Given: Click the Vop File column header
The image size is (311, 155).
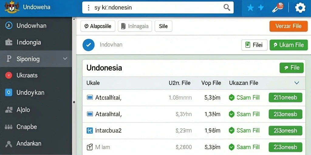Looking at the screenshot, I should click(x=211, y=83).
